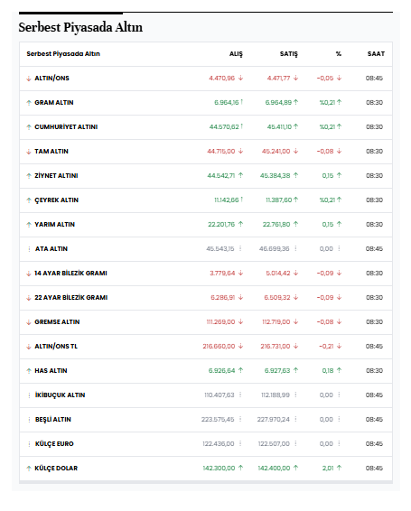Click the SATIŞ column header

289,54
